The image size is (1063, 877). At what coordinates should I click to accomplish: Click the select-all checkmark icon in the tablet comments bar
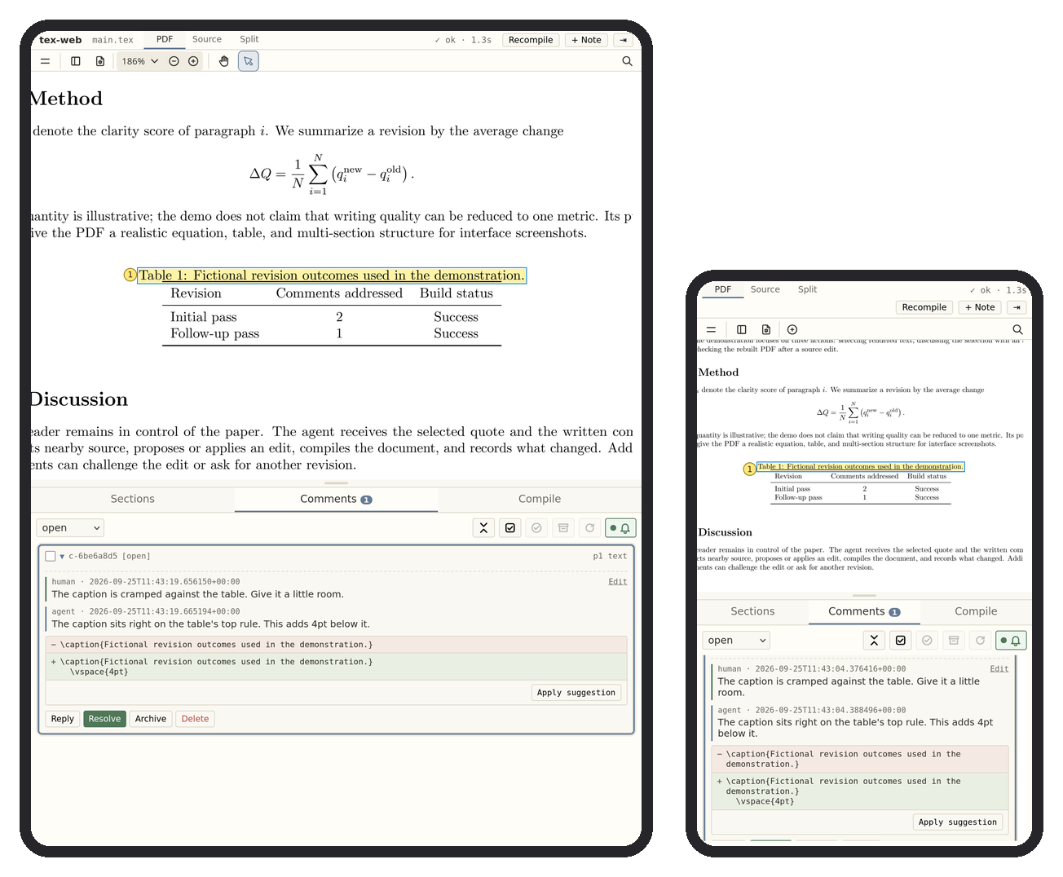tap(510, 528)
